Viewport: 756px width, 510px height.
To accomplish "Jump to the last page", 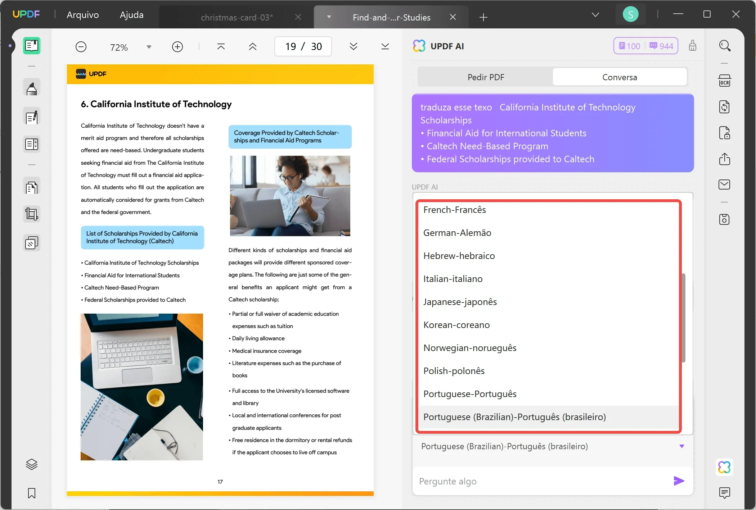I will (385, 46).
